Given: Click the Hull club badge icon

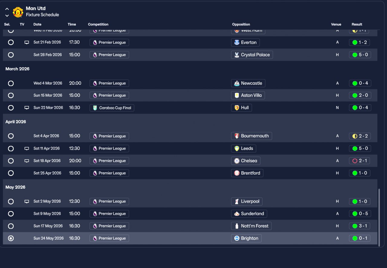Looking at the screenshot, I should [237, 108].
